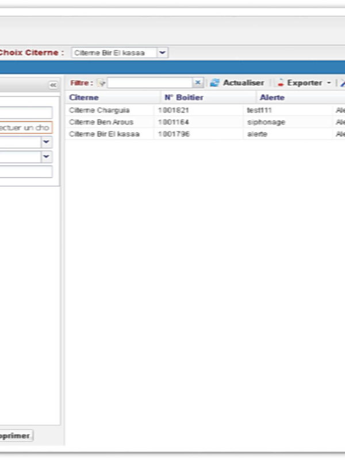Click the blue icon right of Exporter
Viewport: 345px width, 461px height.
[x=342, y=83]
